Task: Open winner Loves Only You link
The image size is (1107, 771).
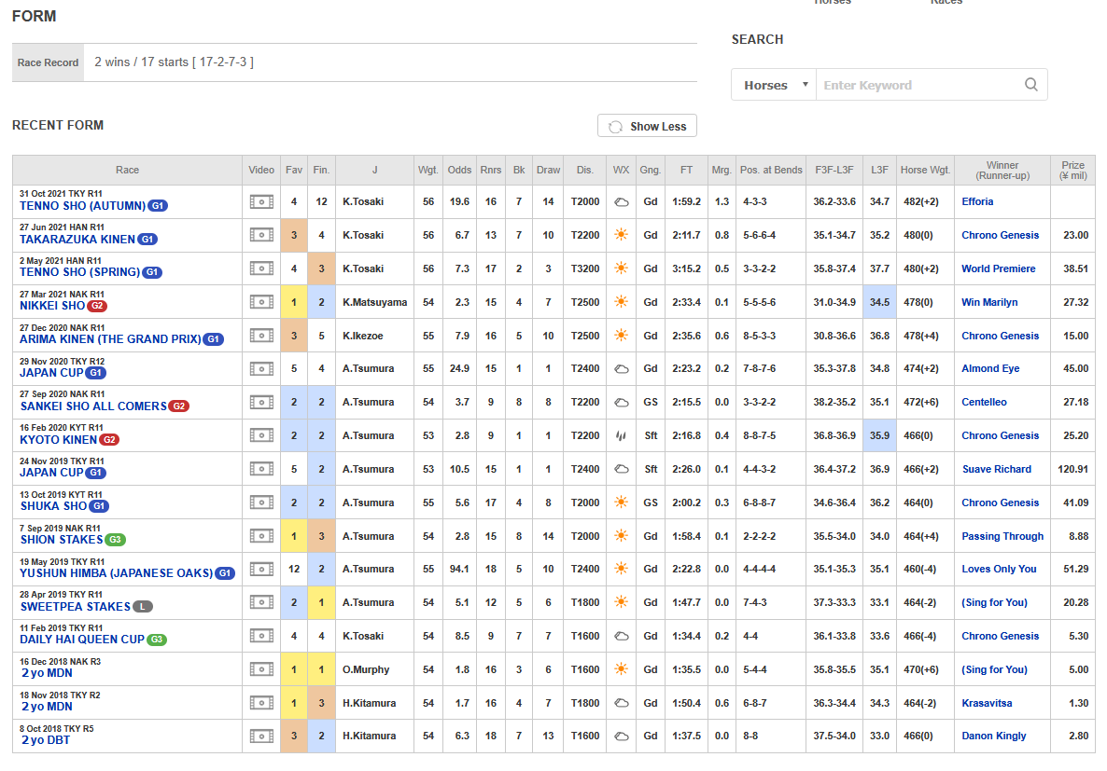Action: (x=999, y=569)
